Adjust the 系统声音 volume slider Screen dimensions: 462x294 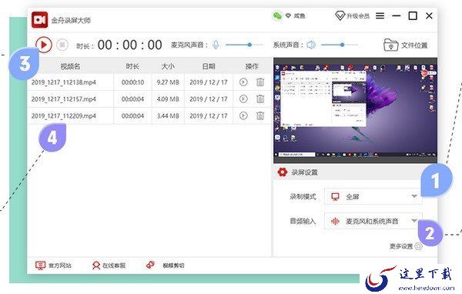point(340,45)
